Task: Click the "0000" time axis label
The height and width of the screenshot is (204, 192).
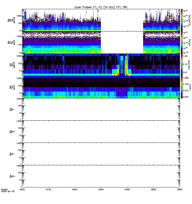Action: click(22, 189)
